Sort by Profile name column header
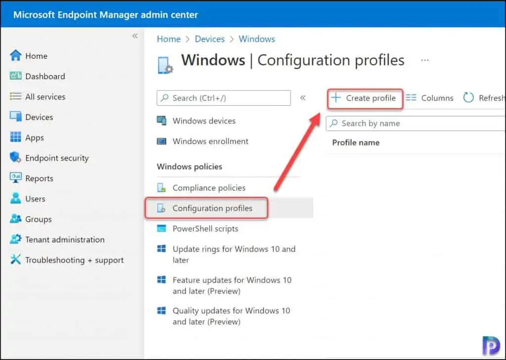506x360 pixels. point(356,143)
